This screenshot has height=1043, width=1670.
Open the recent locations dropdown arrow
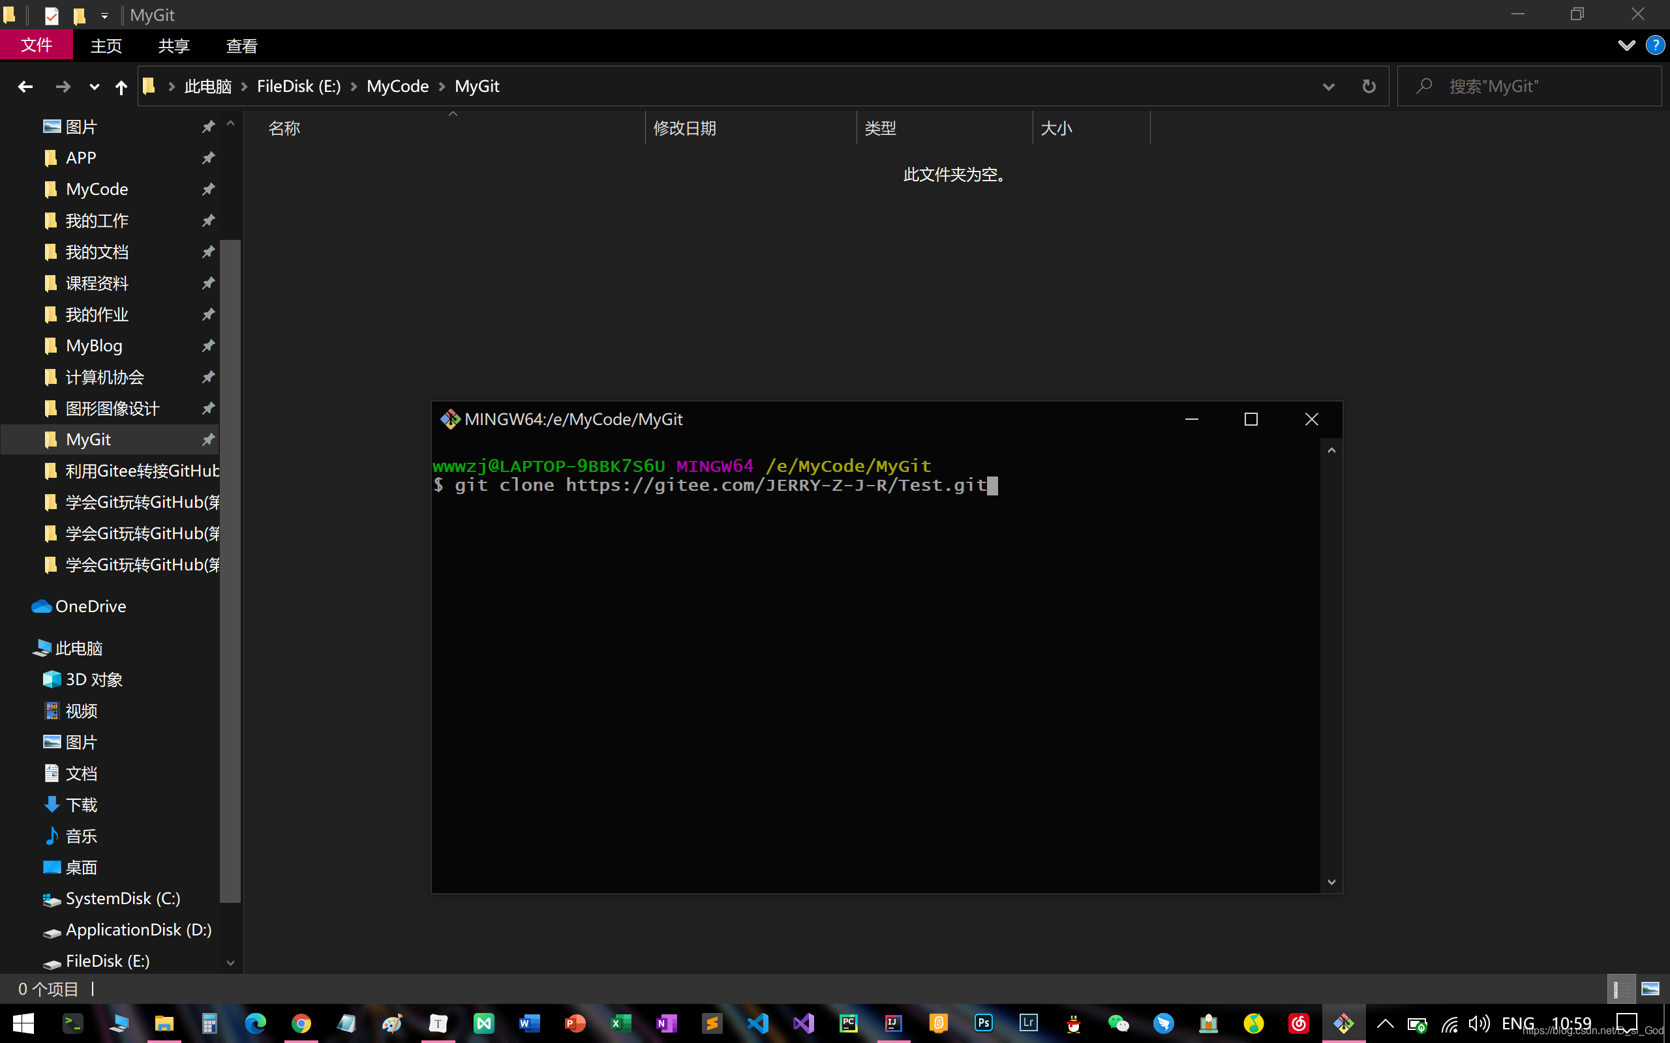(x=94, y=87)
